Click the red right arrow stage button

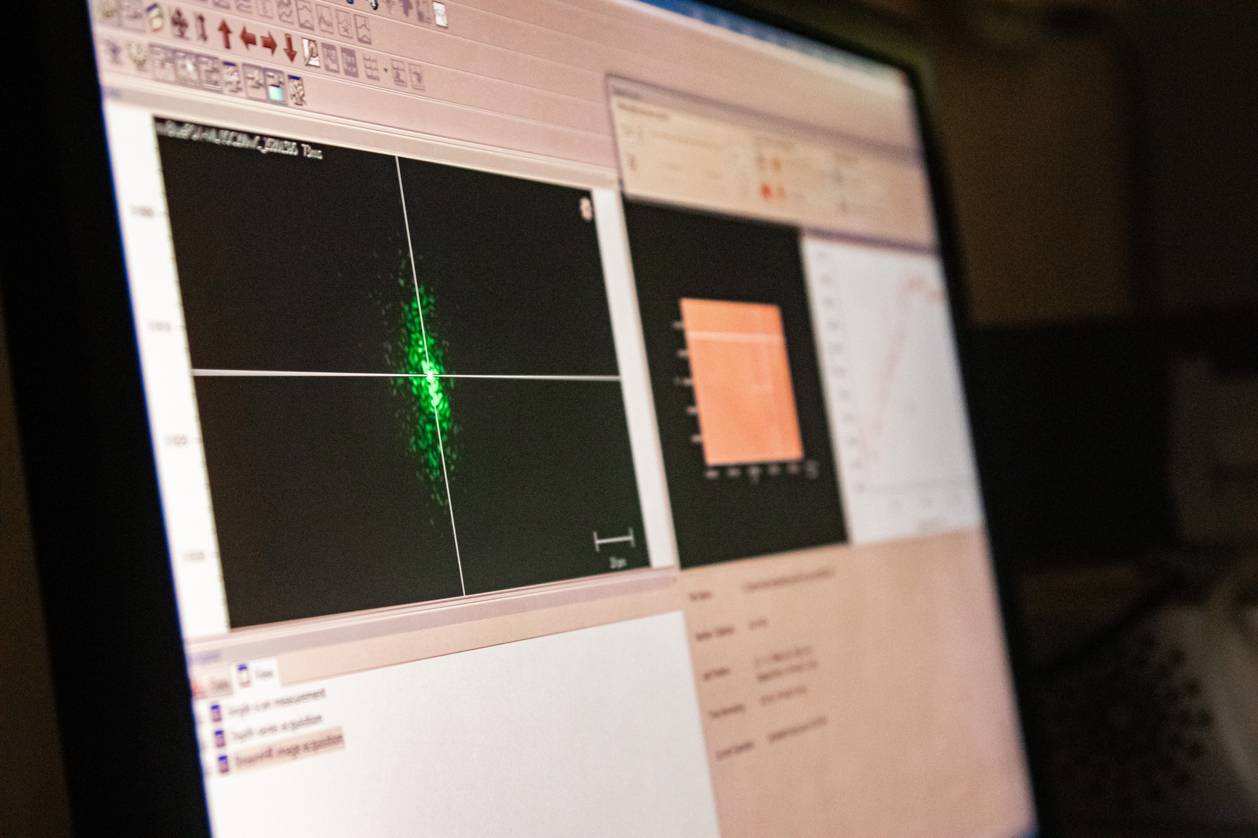coord(269,43)
